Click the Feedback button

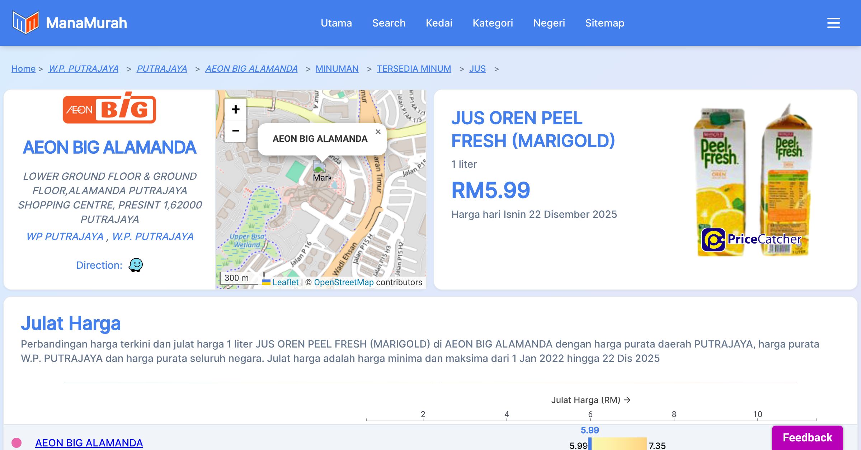(807, 437)
